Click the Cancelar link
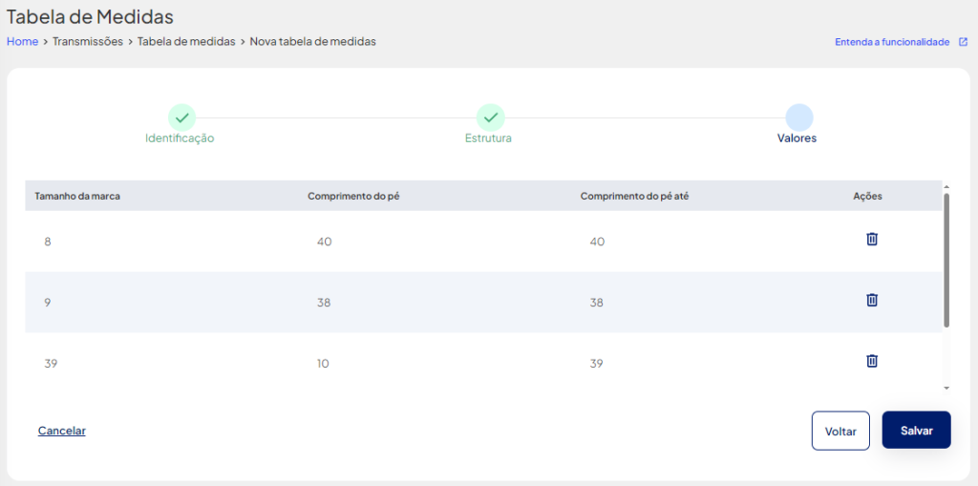This screenshot has height=486, width=978. point(62,431)
